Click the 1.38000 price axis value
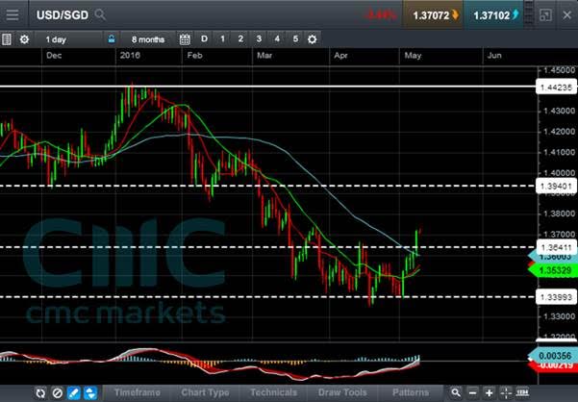Screen dimensions: 578x402 tap(559, 214)
